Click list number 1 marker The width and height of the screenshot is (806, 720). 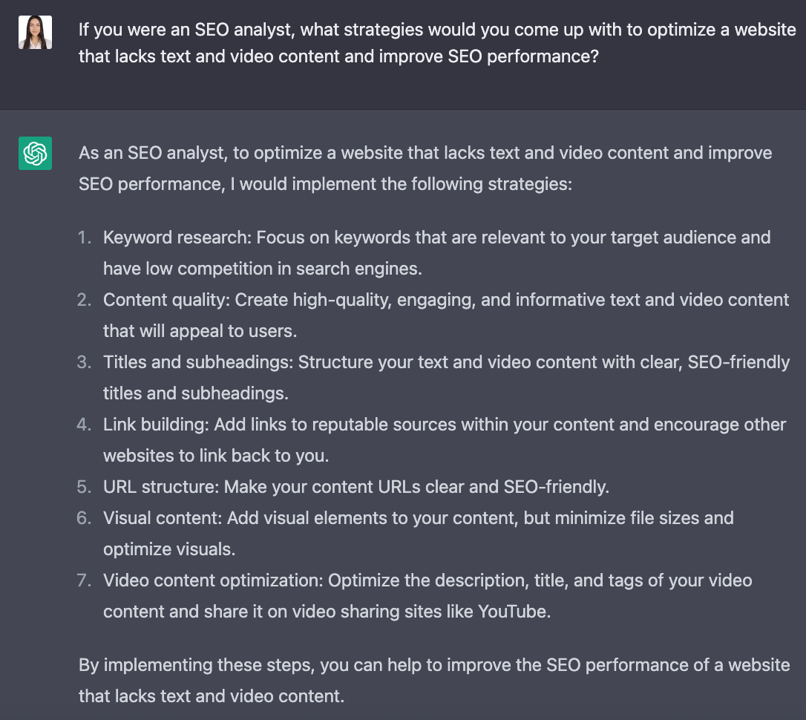(85, 238)
